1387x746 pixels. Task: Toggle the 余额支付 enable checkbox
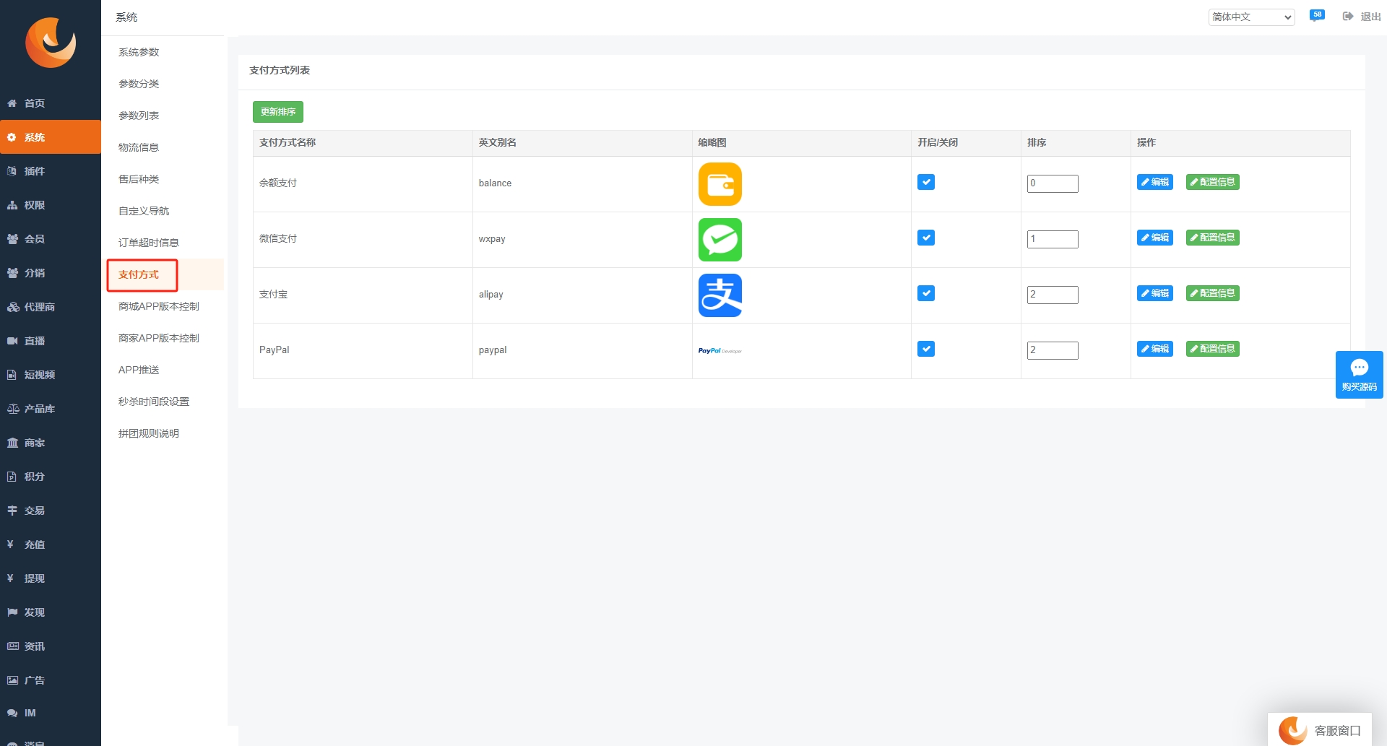(926, 182)
